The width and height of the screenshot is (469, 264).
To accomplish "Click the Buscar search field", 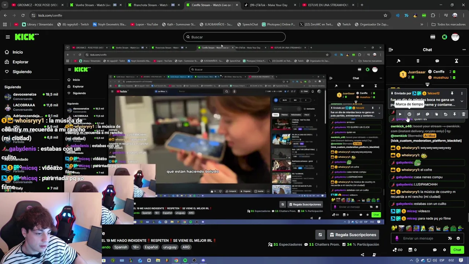I will [x=234, y=37].
